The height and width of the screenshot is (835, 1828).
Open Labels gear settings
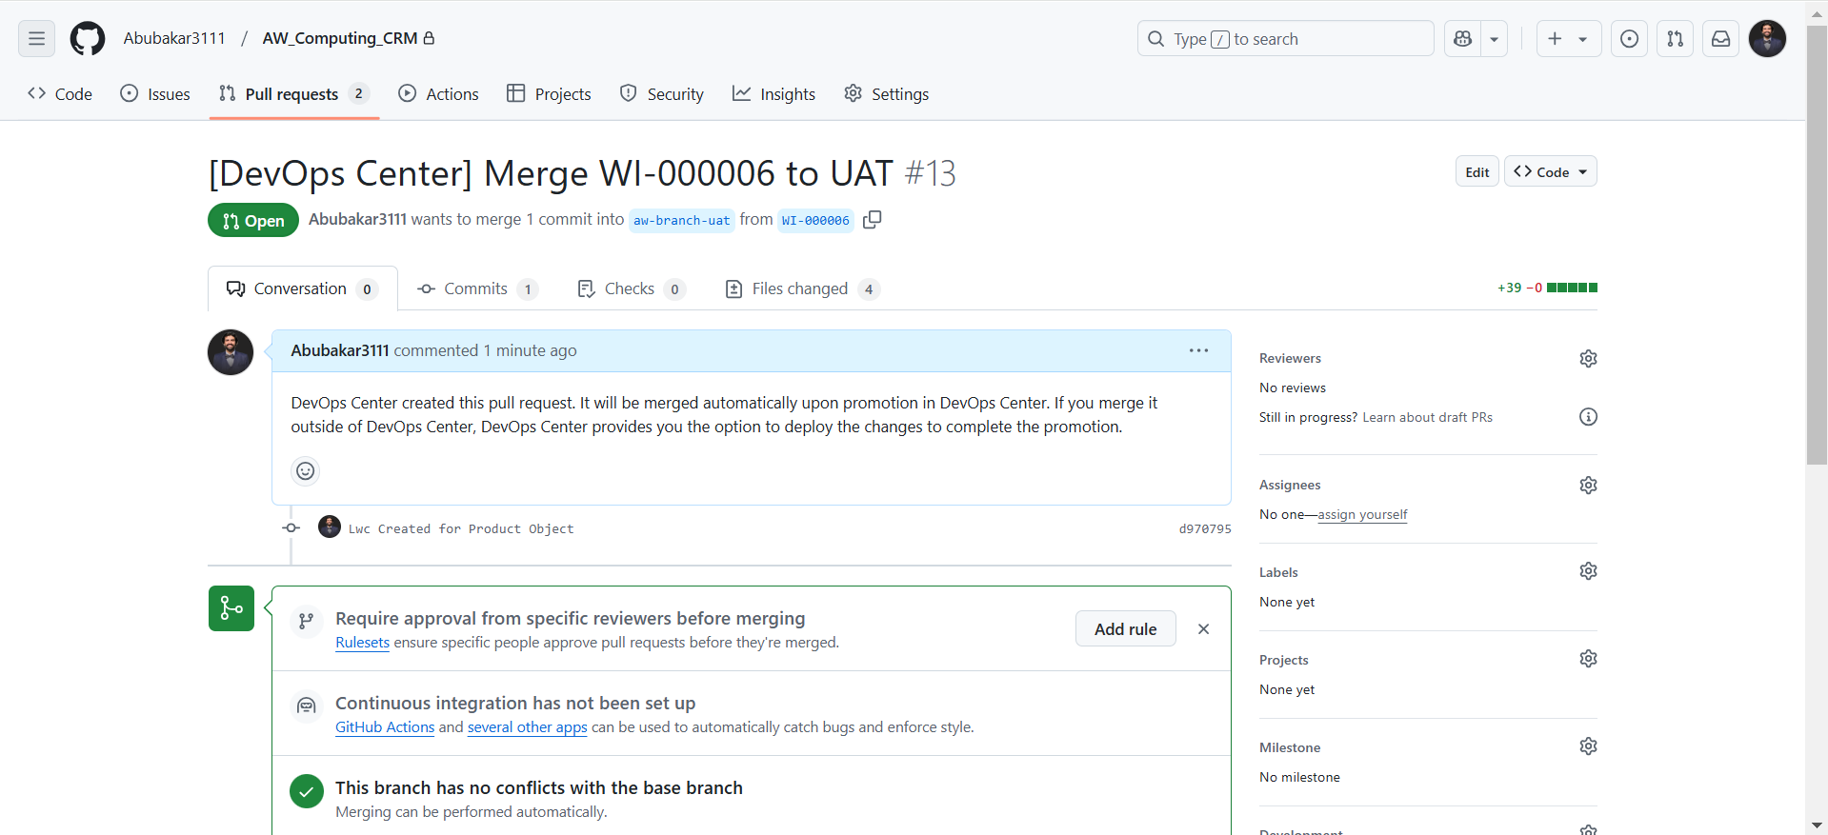[1588, 571]
